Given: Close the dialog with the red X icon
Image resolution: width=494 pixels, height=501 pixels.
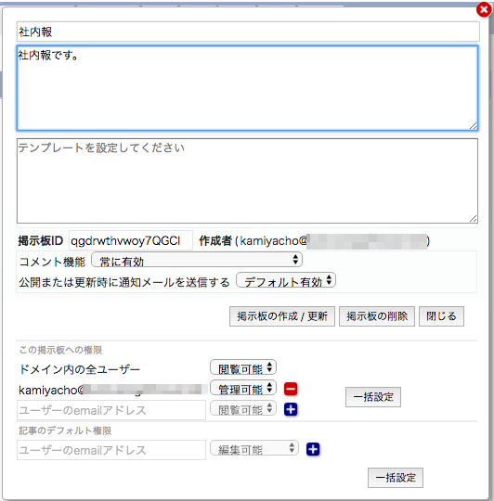Looking at the screenshot, I should 484,9.
